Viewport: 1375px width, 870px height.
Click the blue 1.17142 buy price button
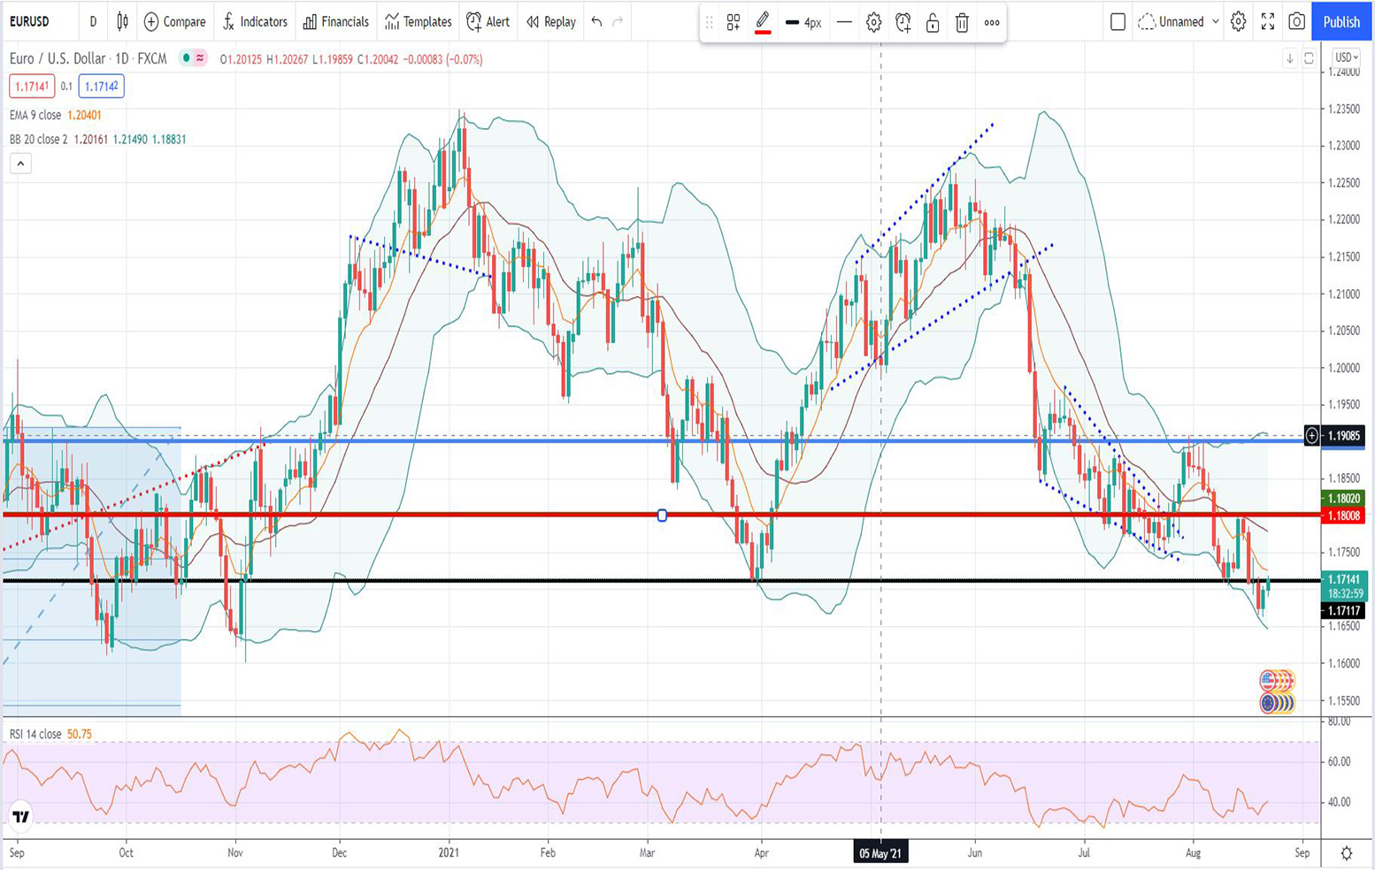(x=101, y=87)
